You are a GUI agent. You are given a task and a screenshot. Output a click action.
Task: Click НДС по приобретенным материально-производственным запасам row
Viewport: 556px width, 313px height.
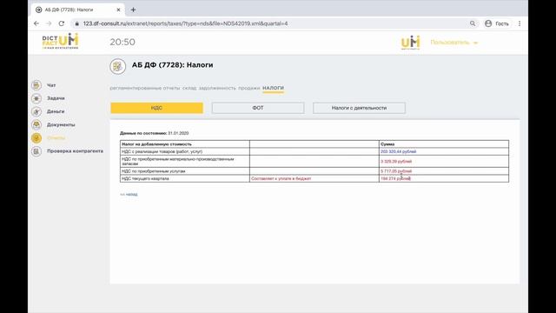(x=314, y=162)
